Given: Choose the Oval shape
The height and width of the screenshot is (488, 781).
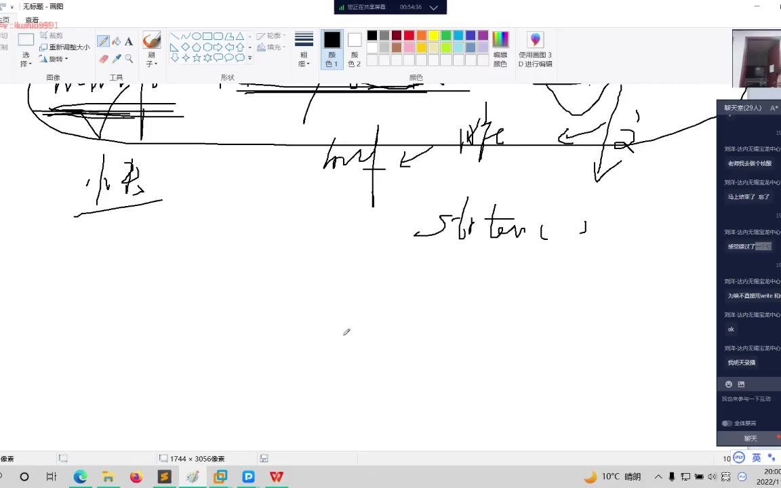Looking at the screenshot, I should (196, 37).
